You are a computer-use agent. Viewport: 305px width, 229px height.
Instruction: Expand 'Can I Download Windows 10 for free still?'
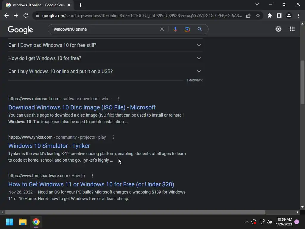pyautogui.click(x=105, y=45)
